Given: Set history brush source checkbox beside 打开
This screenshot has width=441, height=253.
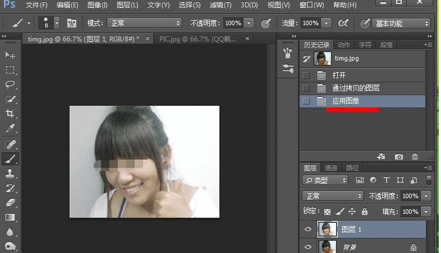Looking at the screenshot, I should [306, 75].
